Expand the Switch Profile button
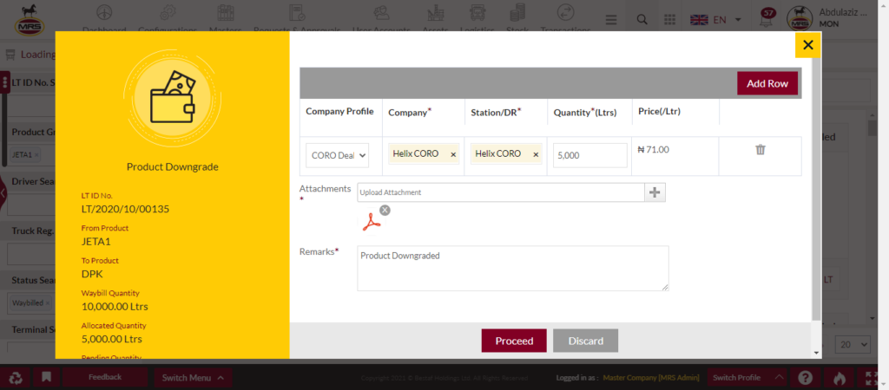Image resolution: width=889 pixels, height=390 pixels. 747,378
